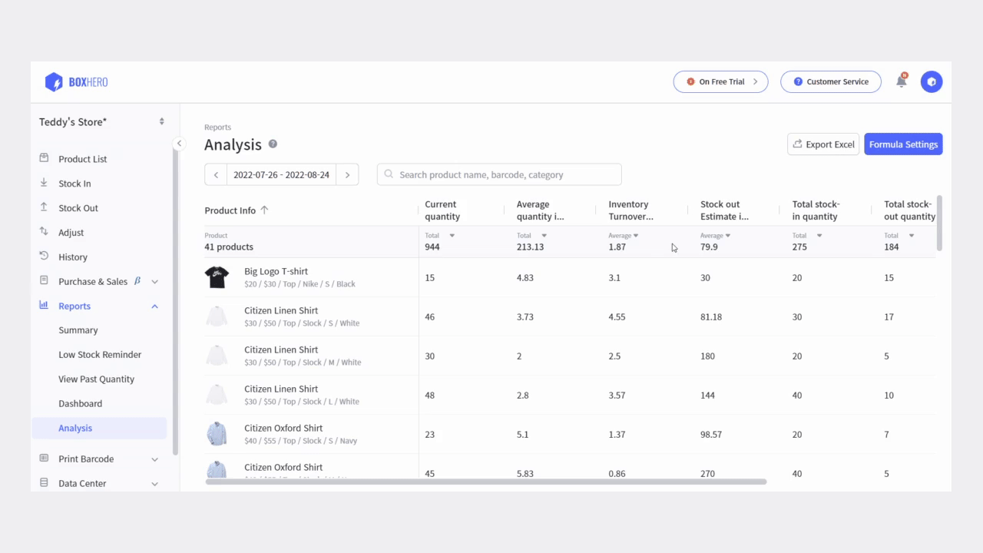Screen dimensions: 983x553
Task: Open the Average dropdown for Inventory Turnover
Action: pyautogui.click(x=637, y=236)
